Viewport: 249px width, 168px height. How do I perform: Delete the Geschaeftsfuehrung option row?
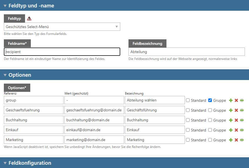(x=236, y=110)
